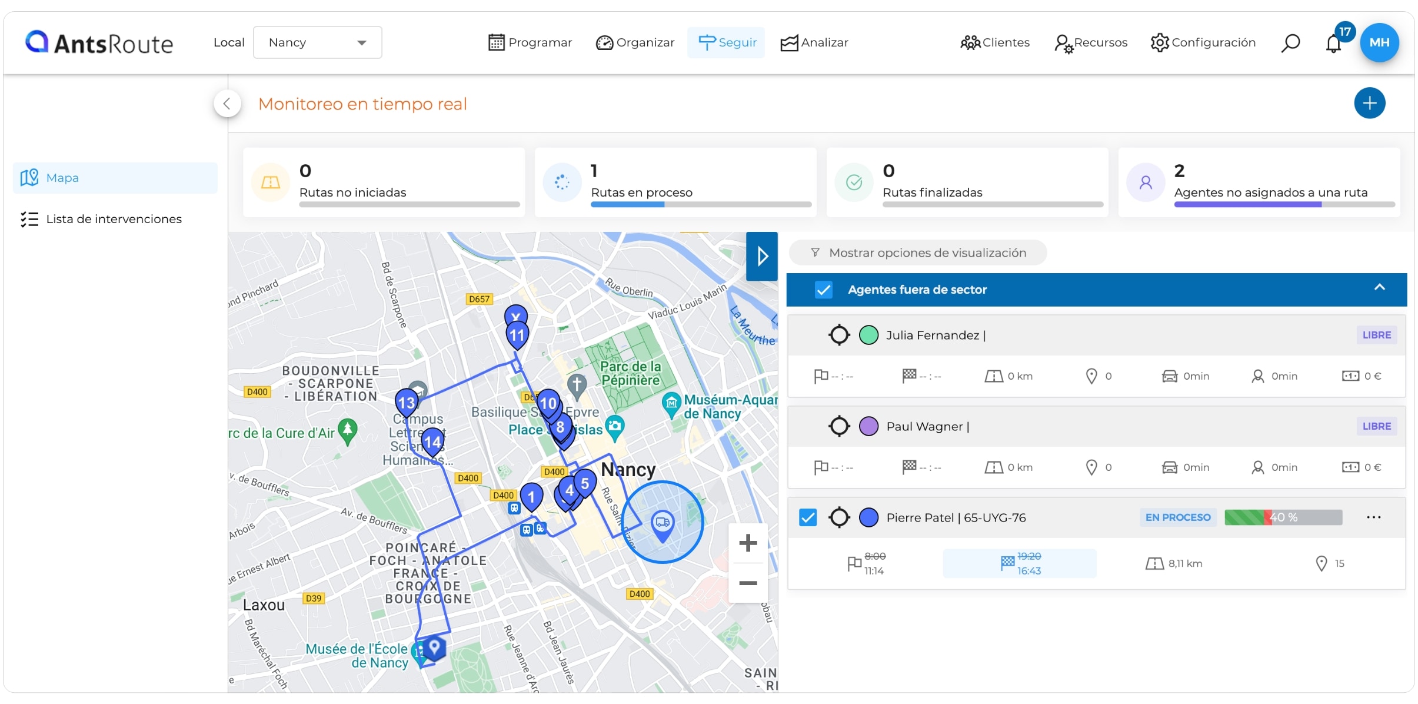Click the Rutas en proceso progress bar
The height and width of the screenshot is (704, 1418).
701,204
